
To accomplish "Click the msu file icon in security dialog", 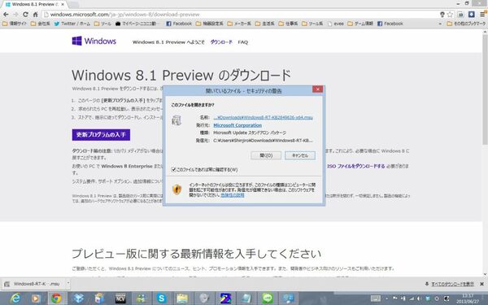I will (x=176, y=120).
